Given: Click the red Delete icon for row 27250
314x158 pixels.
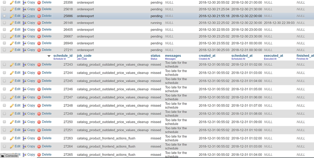Looking at the screenshot, I should (x=39, y=122).
